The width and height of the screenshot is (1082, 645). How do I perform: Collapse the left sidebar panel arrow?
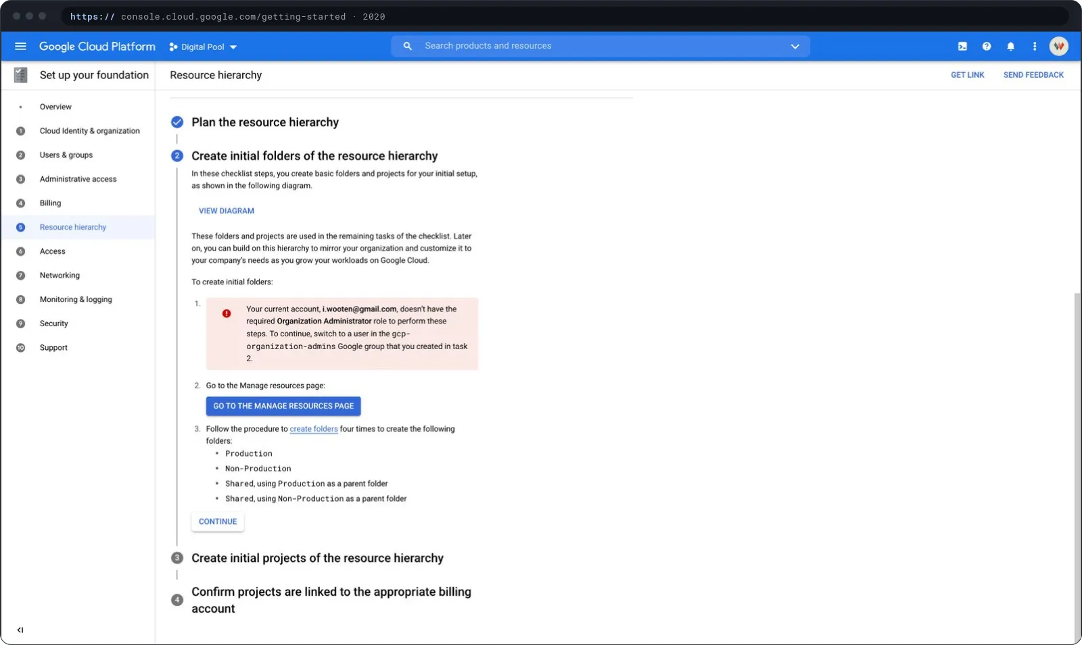click(x=20, y=630)
